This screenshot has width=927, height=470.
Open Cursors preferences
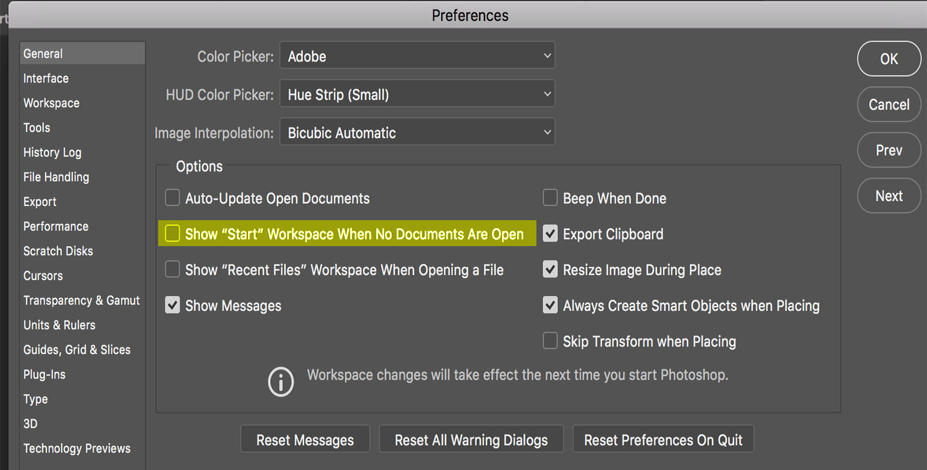point(43,276)
